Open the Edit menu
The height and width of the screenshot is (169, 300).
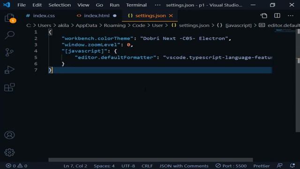(x=37, y=5)
